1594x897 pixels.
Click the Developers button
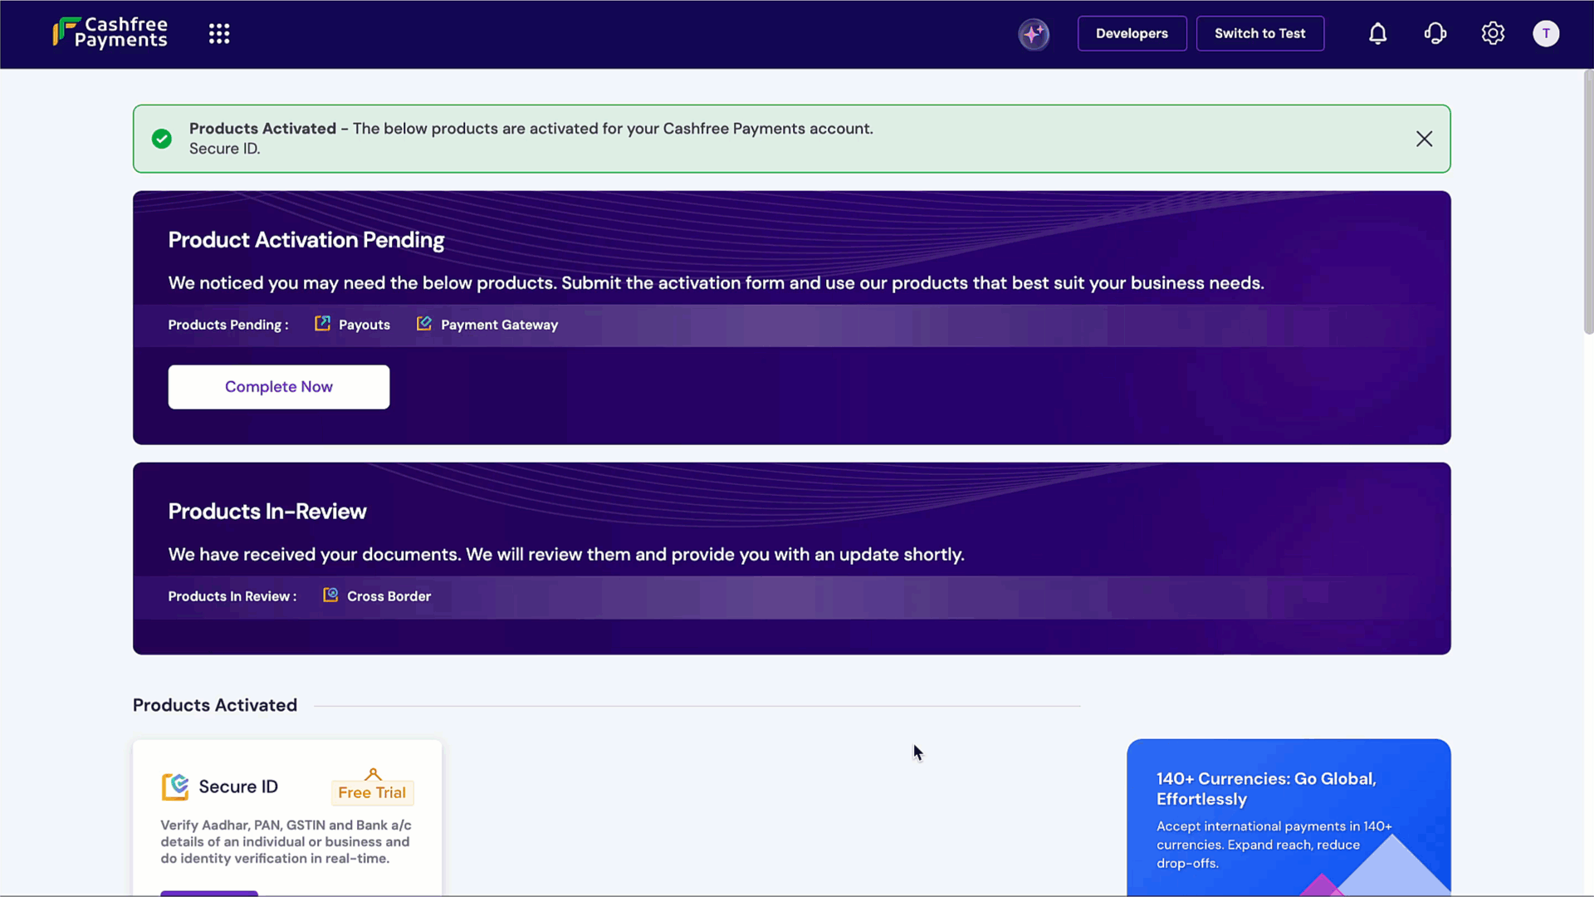[x=1132, y=34]
